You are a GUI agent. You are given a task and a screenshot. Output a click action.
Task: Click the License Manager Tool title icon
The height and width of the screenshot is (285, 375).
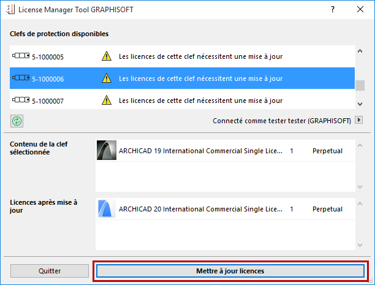coord(10,9)
